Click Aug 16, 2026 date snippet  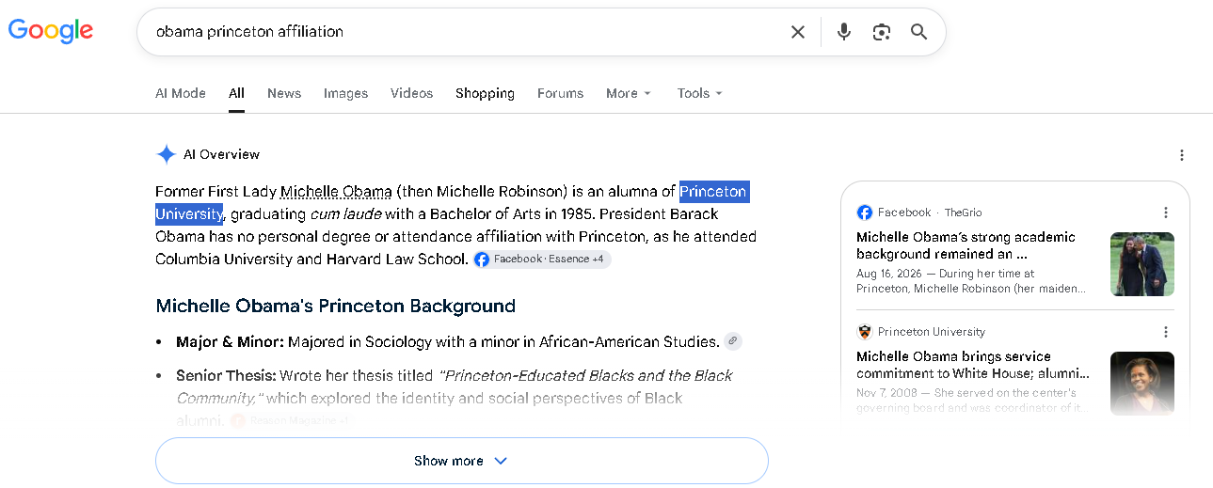click(x=889, y=274)
